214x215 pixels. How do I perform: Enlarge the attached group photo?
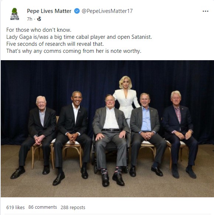[107, 129]
